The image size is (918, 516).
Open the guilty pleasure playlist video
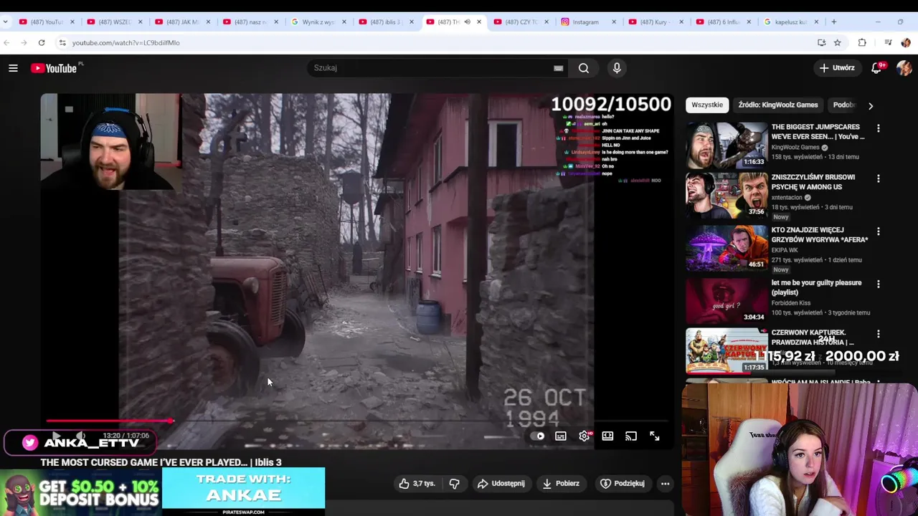(727, 300)
